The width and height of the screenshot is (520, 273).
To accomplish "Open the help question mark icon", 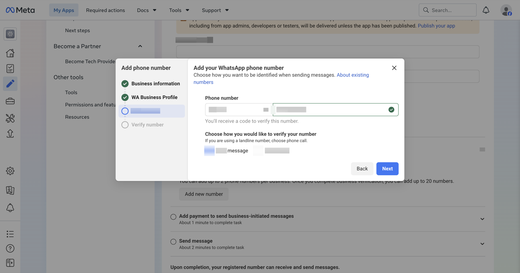I will (x=10, y=249).
